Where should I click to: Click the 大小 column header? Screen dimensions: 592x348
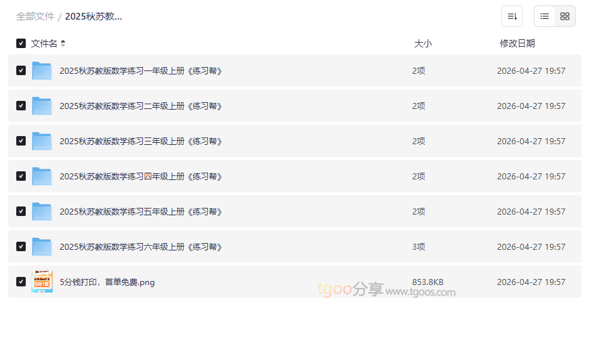click(423, 43)
